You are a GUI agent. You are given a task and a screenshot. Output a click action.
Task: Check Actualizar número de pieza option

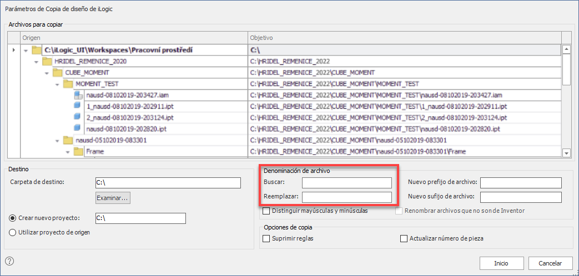tap(404, 238)
